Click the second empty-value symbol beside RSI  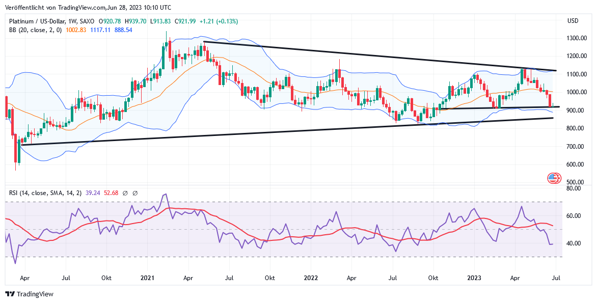point(136,193)
